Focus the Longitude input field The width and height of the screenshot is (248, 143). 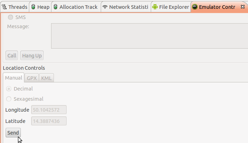[49, 110]
